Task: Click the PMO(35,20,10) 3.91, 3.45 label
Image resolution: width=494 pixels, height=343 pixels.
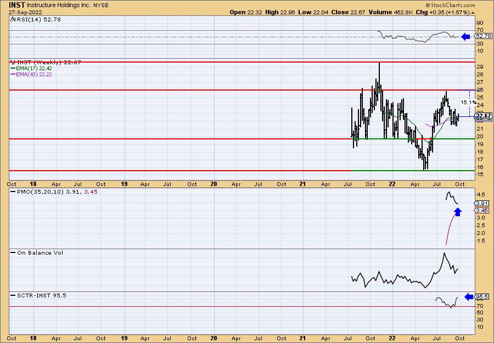Action: [x=57, y=192]
